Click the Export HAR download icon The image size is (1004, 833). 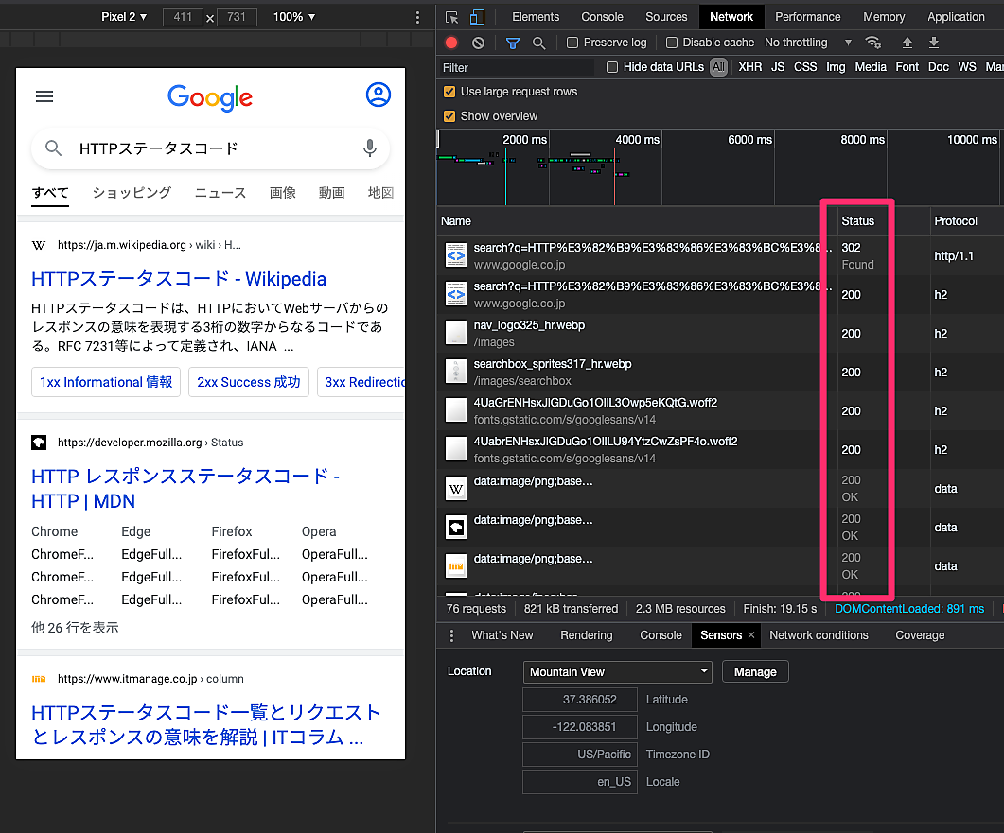coord(934,43)
